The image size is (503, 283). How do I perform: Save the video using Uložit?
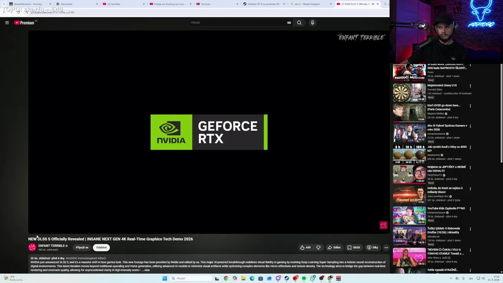pyautogui.click(x=354, y=248)
